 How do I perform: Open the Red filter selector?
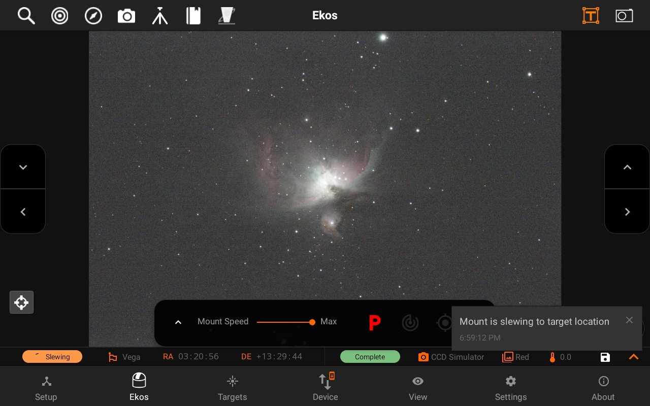pyautogui.click(x=515, y=357)
